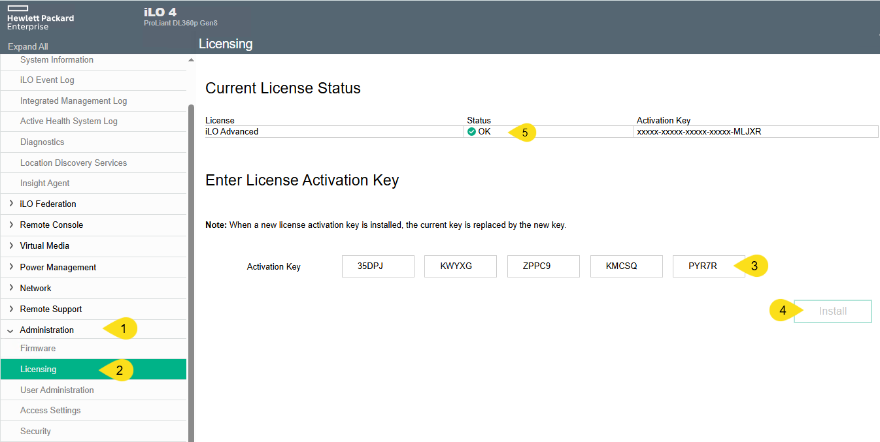This screenshot has height=442, width=880.
Task: Click the note about key replacement
Action: click(x=386, y=225)
